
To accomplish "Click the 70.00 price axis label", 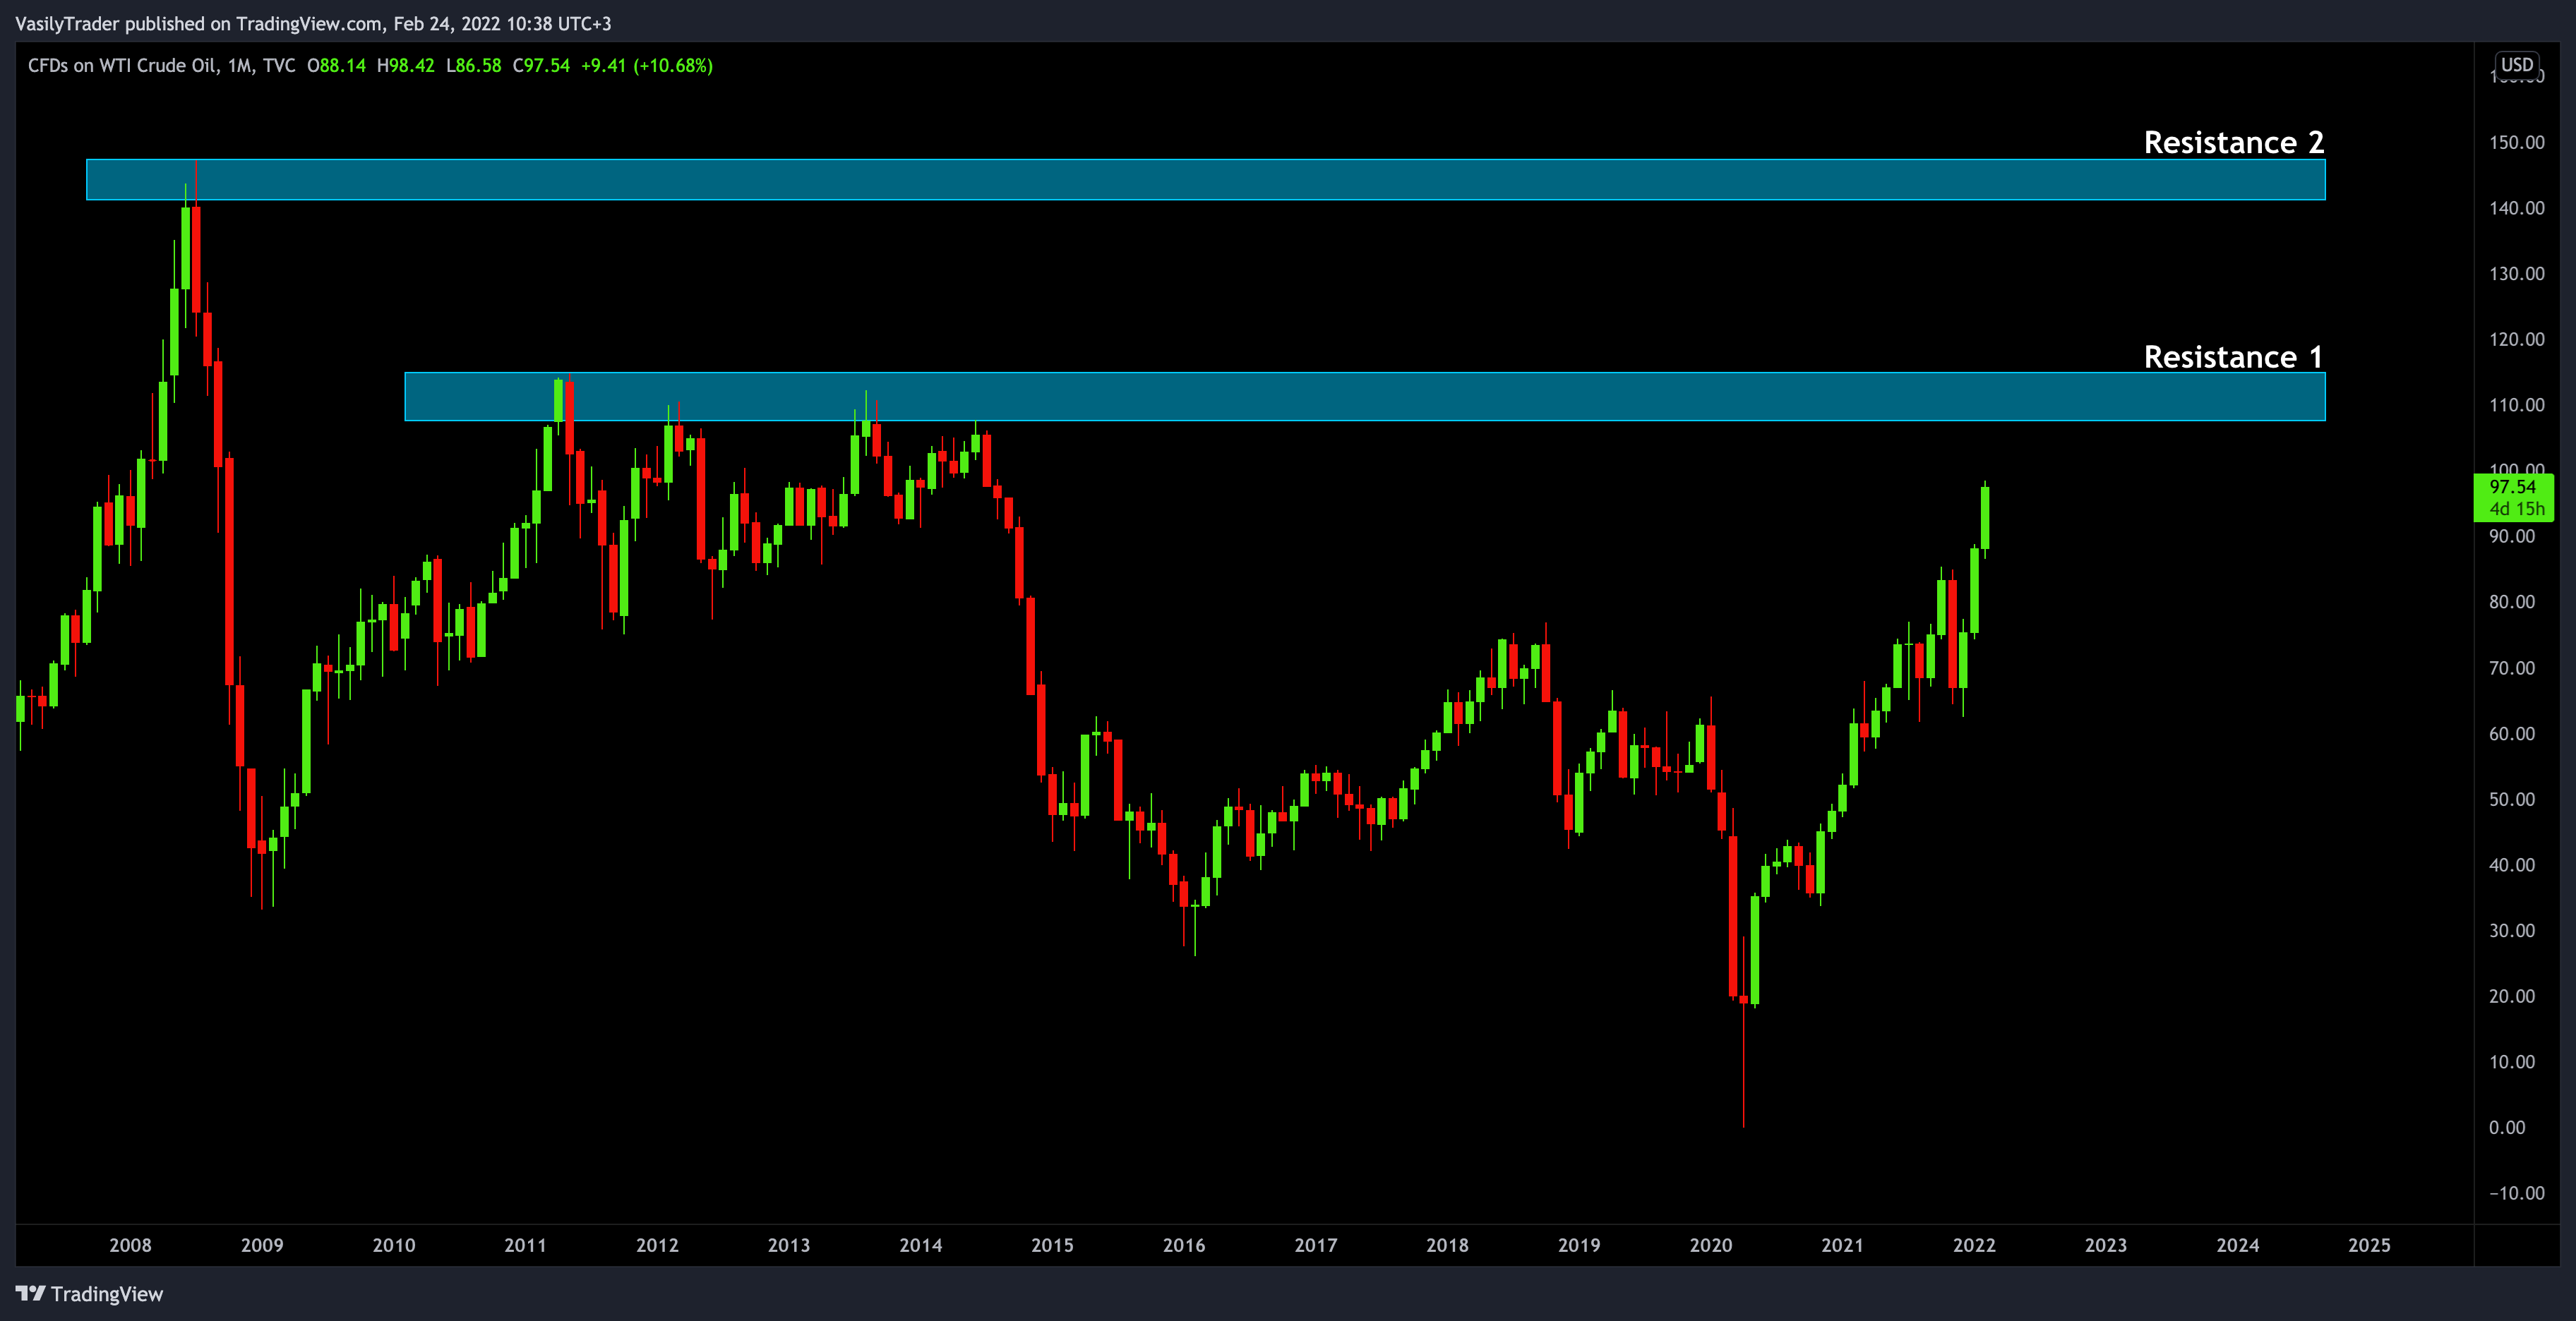I will point(2512,668).
